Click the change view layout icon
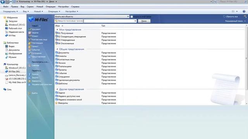Screen dimensions: 248x139 pyautogui.click(x=233, y=11)
